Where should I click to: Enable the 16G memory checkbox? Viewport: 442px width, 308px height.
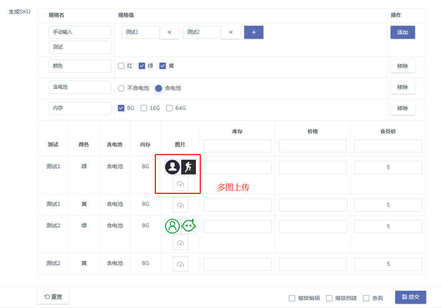click(x=144, y=108)
